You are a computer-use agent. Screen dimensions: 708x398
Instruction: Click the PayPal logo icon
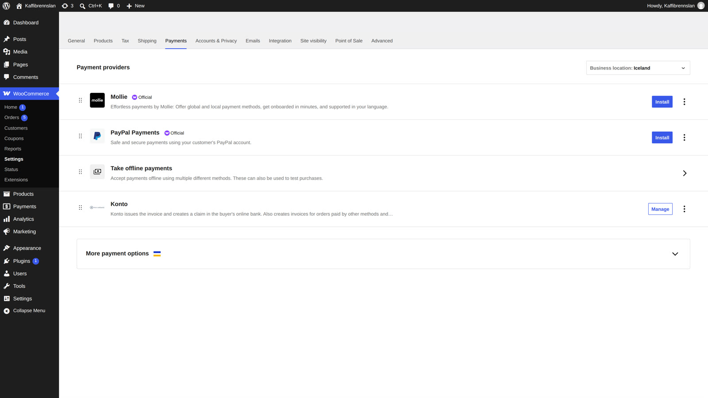point(97,136)
